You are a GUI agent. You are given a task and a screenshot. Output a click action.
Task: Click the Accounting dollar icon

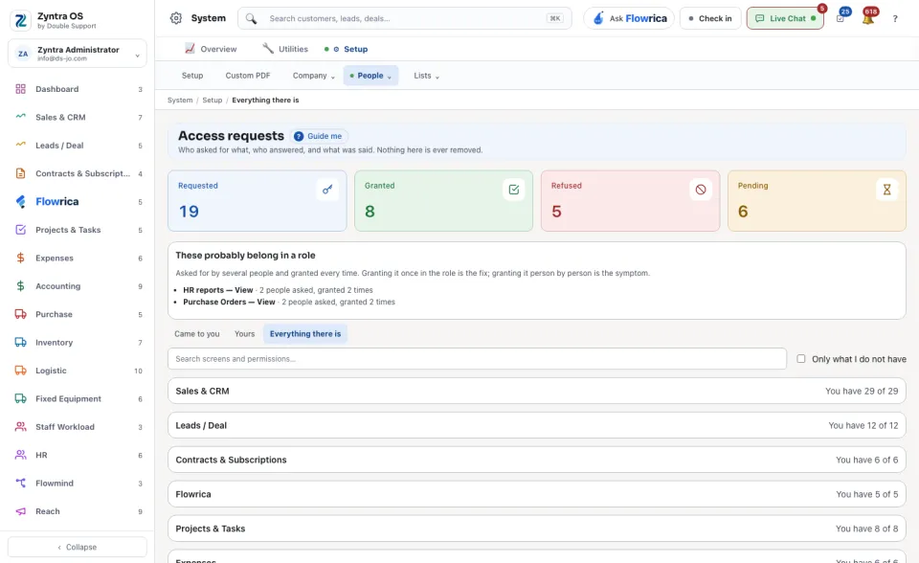20,285
